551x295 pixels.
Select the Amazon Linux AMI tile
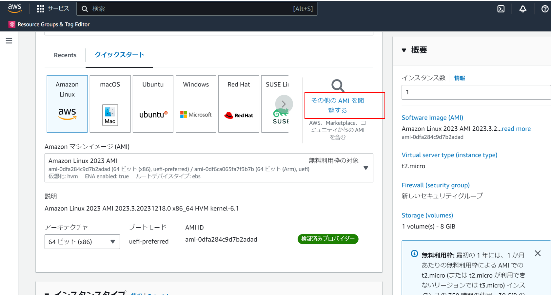tap(67, 104)
